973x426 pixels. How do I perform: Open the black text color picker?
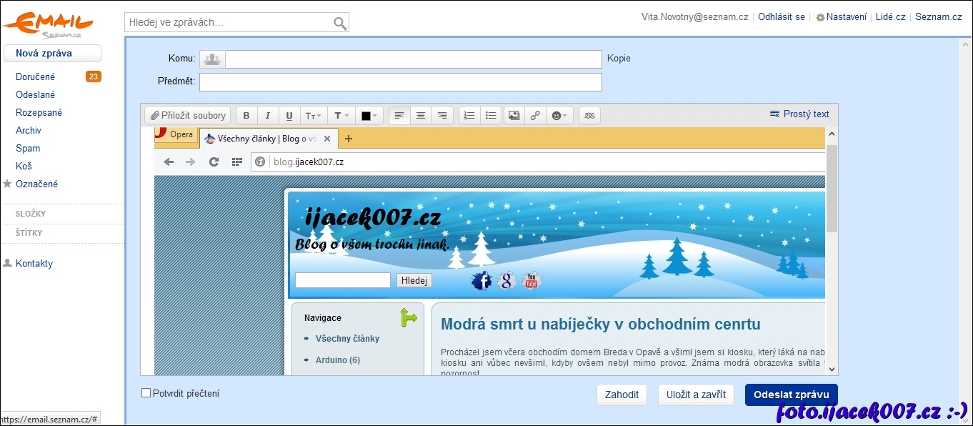[x=369, y=116]
